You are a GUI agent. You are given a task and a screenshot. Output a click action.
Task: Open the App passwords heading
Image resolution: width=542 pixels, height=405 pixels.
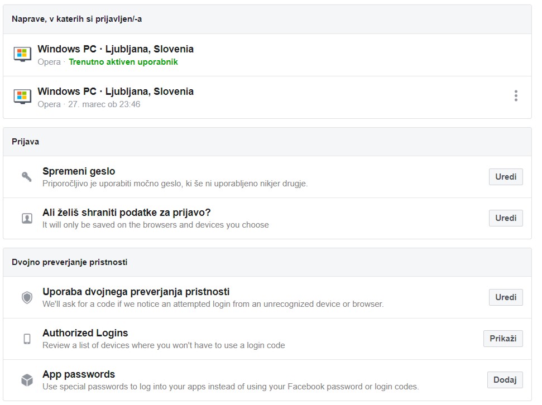pyautogui.click(x=78, y=374)
